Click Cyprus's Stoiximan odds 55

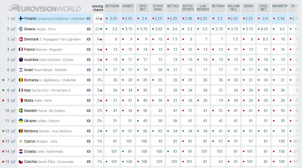point(158,141)
